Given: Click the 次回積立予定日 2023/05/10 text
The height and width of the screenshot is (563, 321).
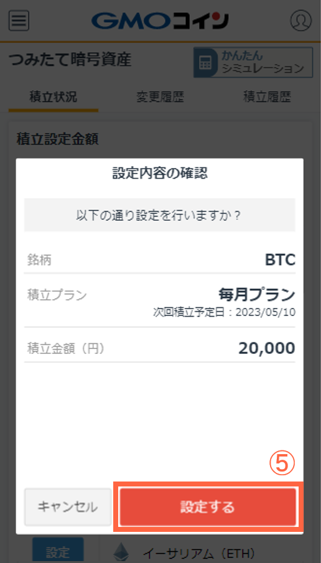Looking at the screenshot, I should [224, 312].
